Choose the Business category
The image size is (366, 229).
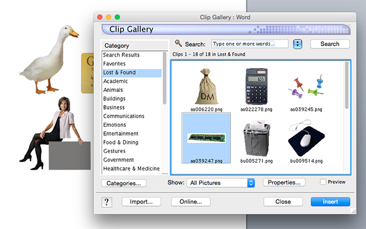pos(132,107)
